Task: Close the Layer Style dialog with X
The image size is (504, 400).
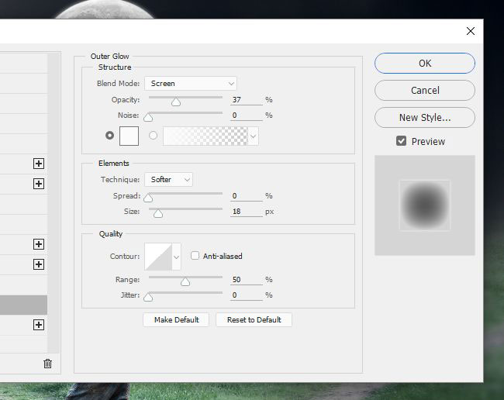Action: [471, 31]
